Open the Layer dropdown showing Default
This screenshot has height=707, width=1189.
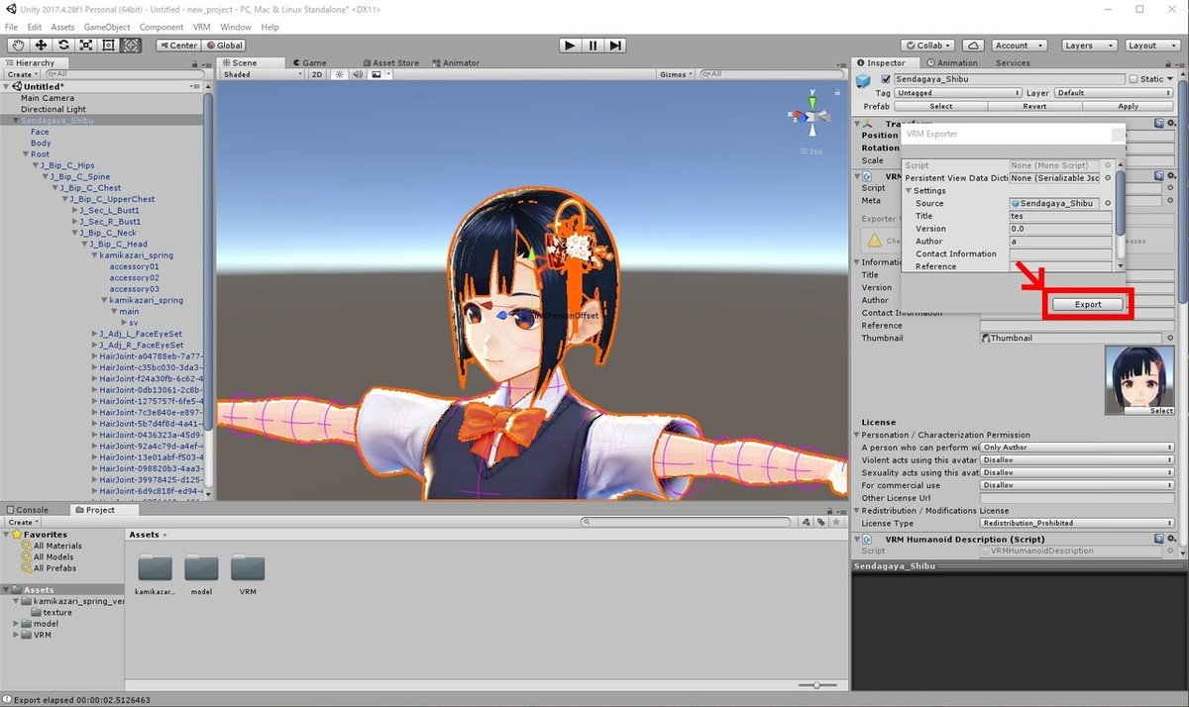coord(1112,93)
